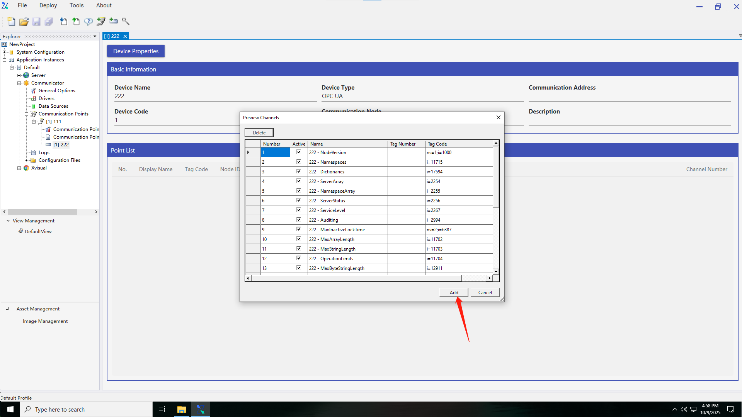This screenshot has height=417, width=742.
Task: Click the channel list vertical scrollbar thumb
Action: [496, 178]
